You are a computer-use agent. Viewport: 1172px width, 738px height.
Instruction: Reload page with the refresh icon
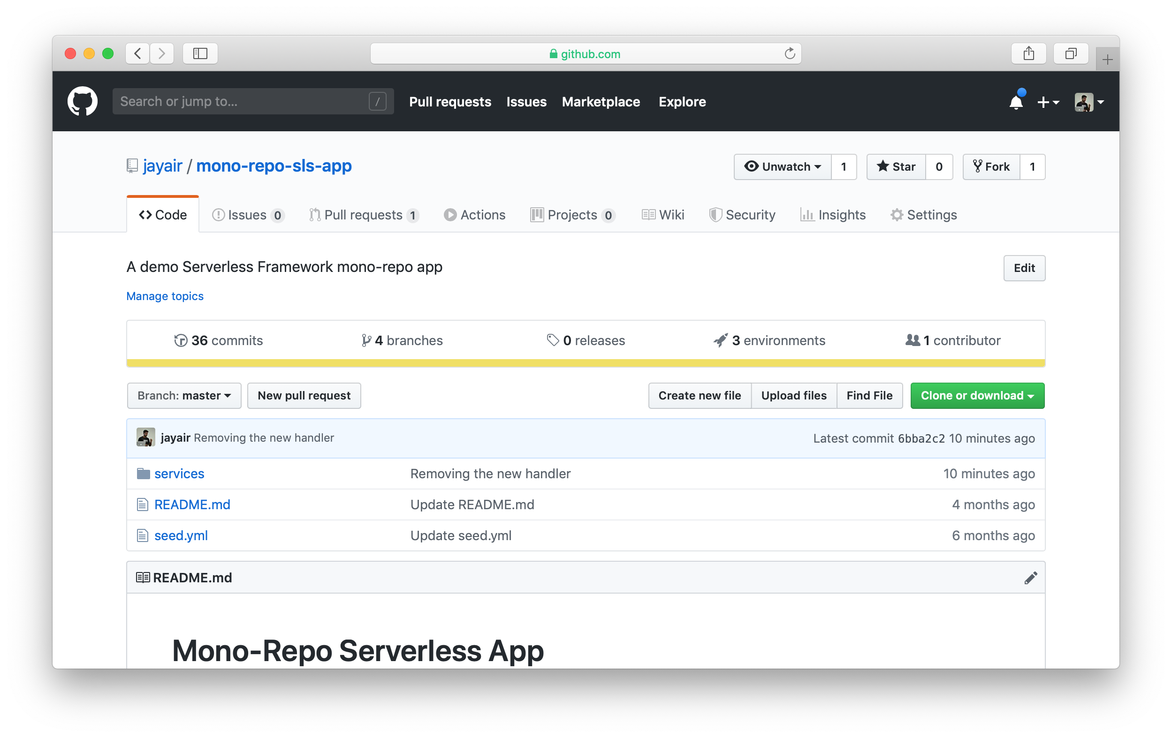pyautogui.click(x=790, y=53)
